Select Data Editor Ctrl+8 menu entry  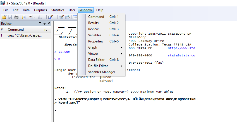click(101, 60)
